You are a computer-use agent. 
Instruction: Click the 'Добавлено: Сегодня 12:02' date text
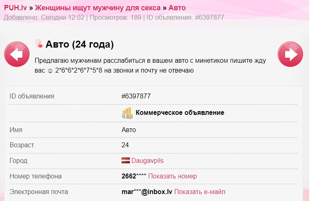point(45,18)
